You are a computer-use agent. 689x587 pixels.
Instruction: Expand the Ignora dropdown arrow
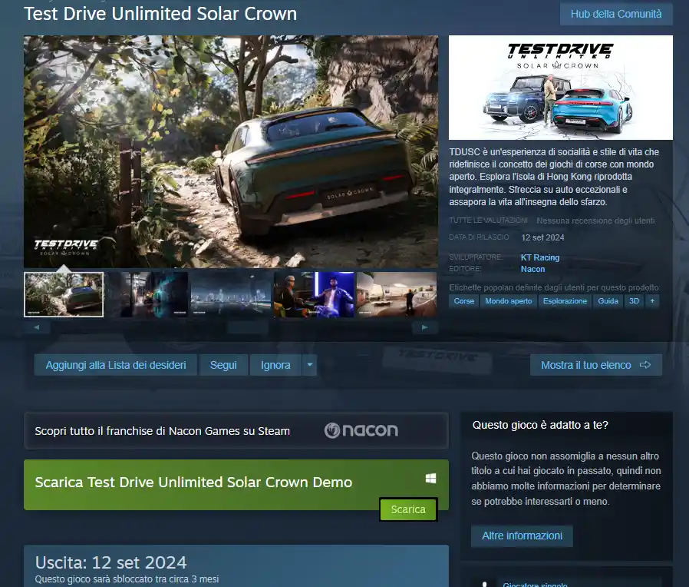tap(310, 365)
